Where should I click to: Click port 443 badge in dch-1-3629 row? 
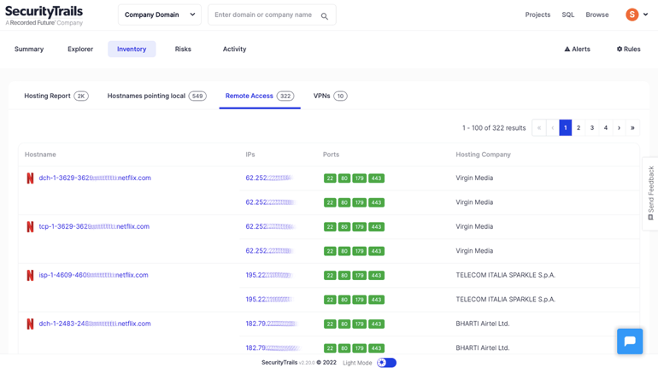pyautogui.click(x=376, y=178)
